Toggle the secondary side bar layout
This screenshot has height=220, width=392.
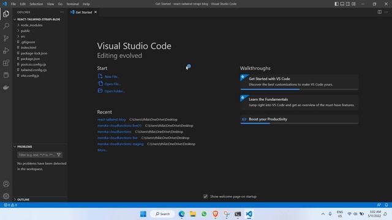pos(348,4)
